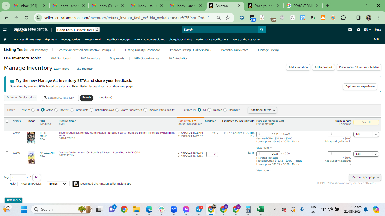This screenshot has width=385, height=216.
Task: Expand the Additional filters dropdown
Action: pyautogui.click(x=262, y=110)
